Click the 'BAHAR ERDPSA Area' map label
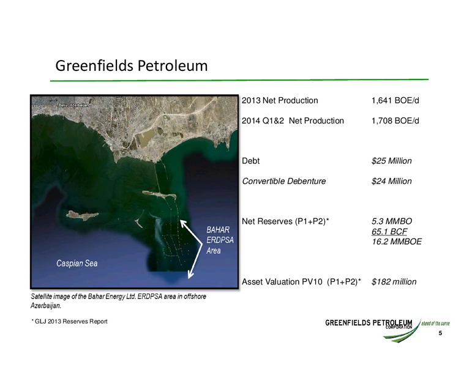 (x=220, y=240)
